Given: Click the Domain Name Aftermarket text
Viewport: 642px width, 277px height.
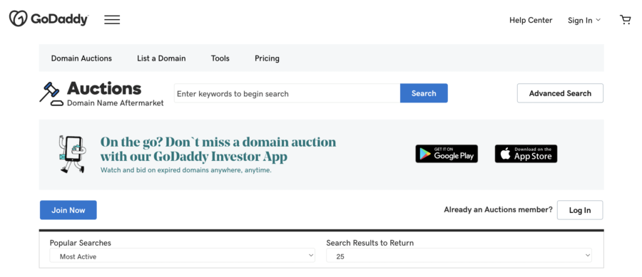Looking at the screenshot, I should tap(116, 103).
